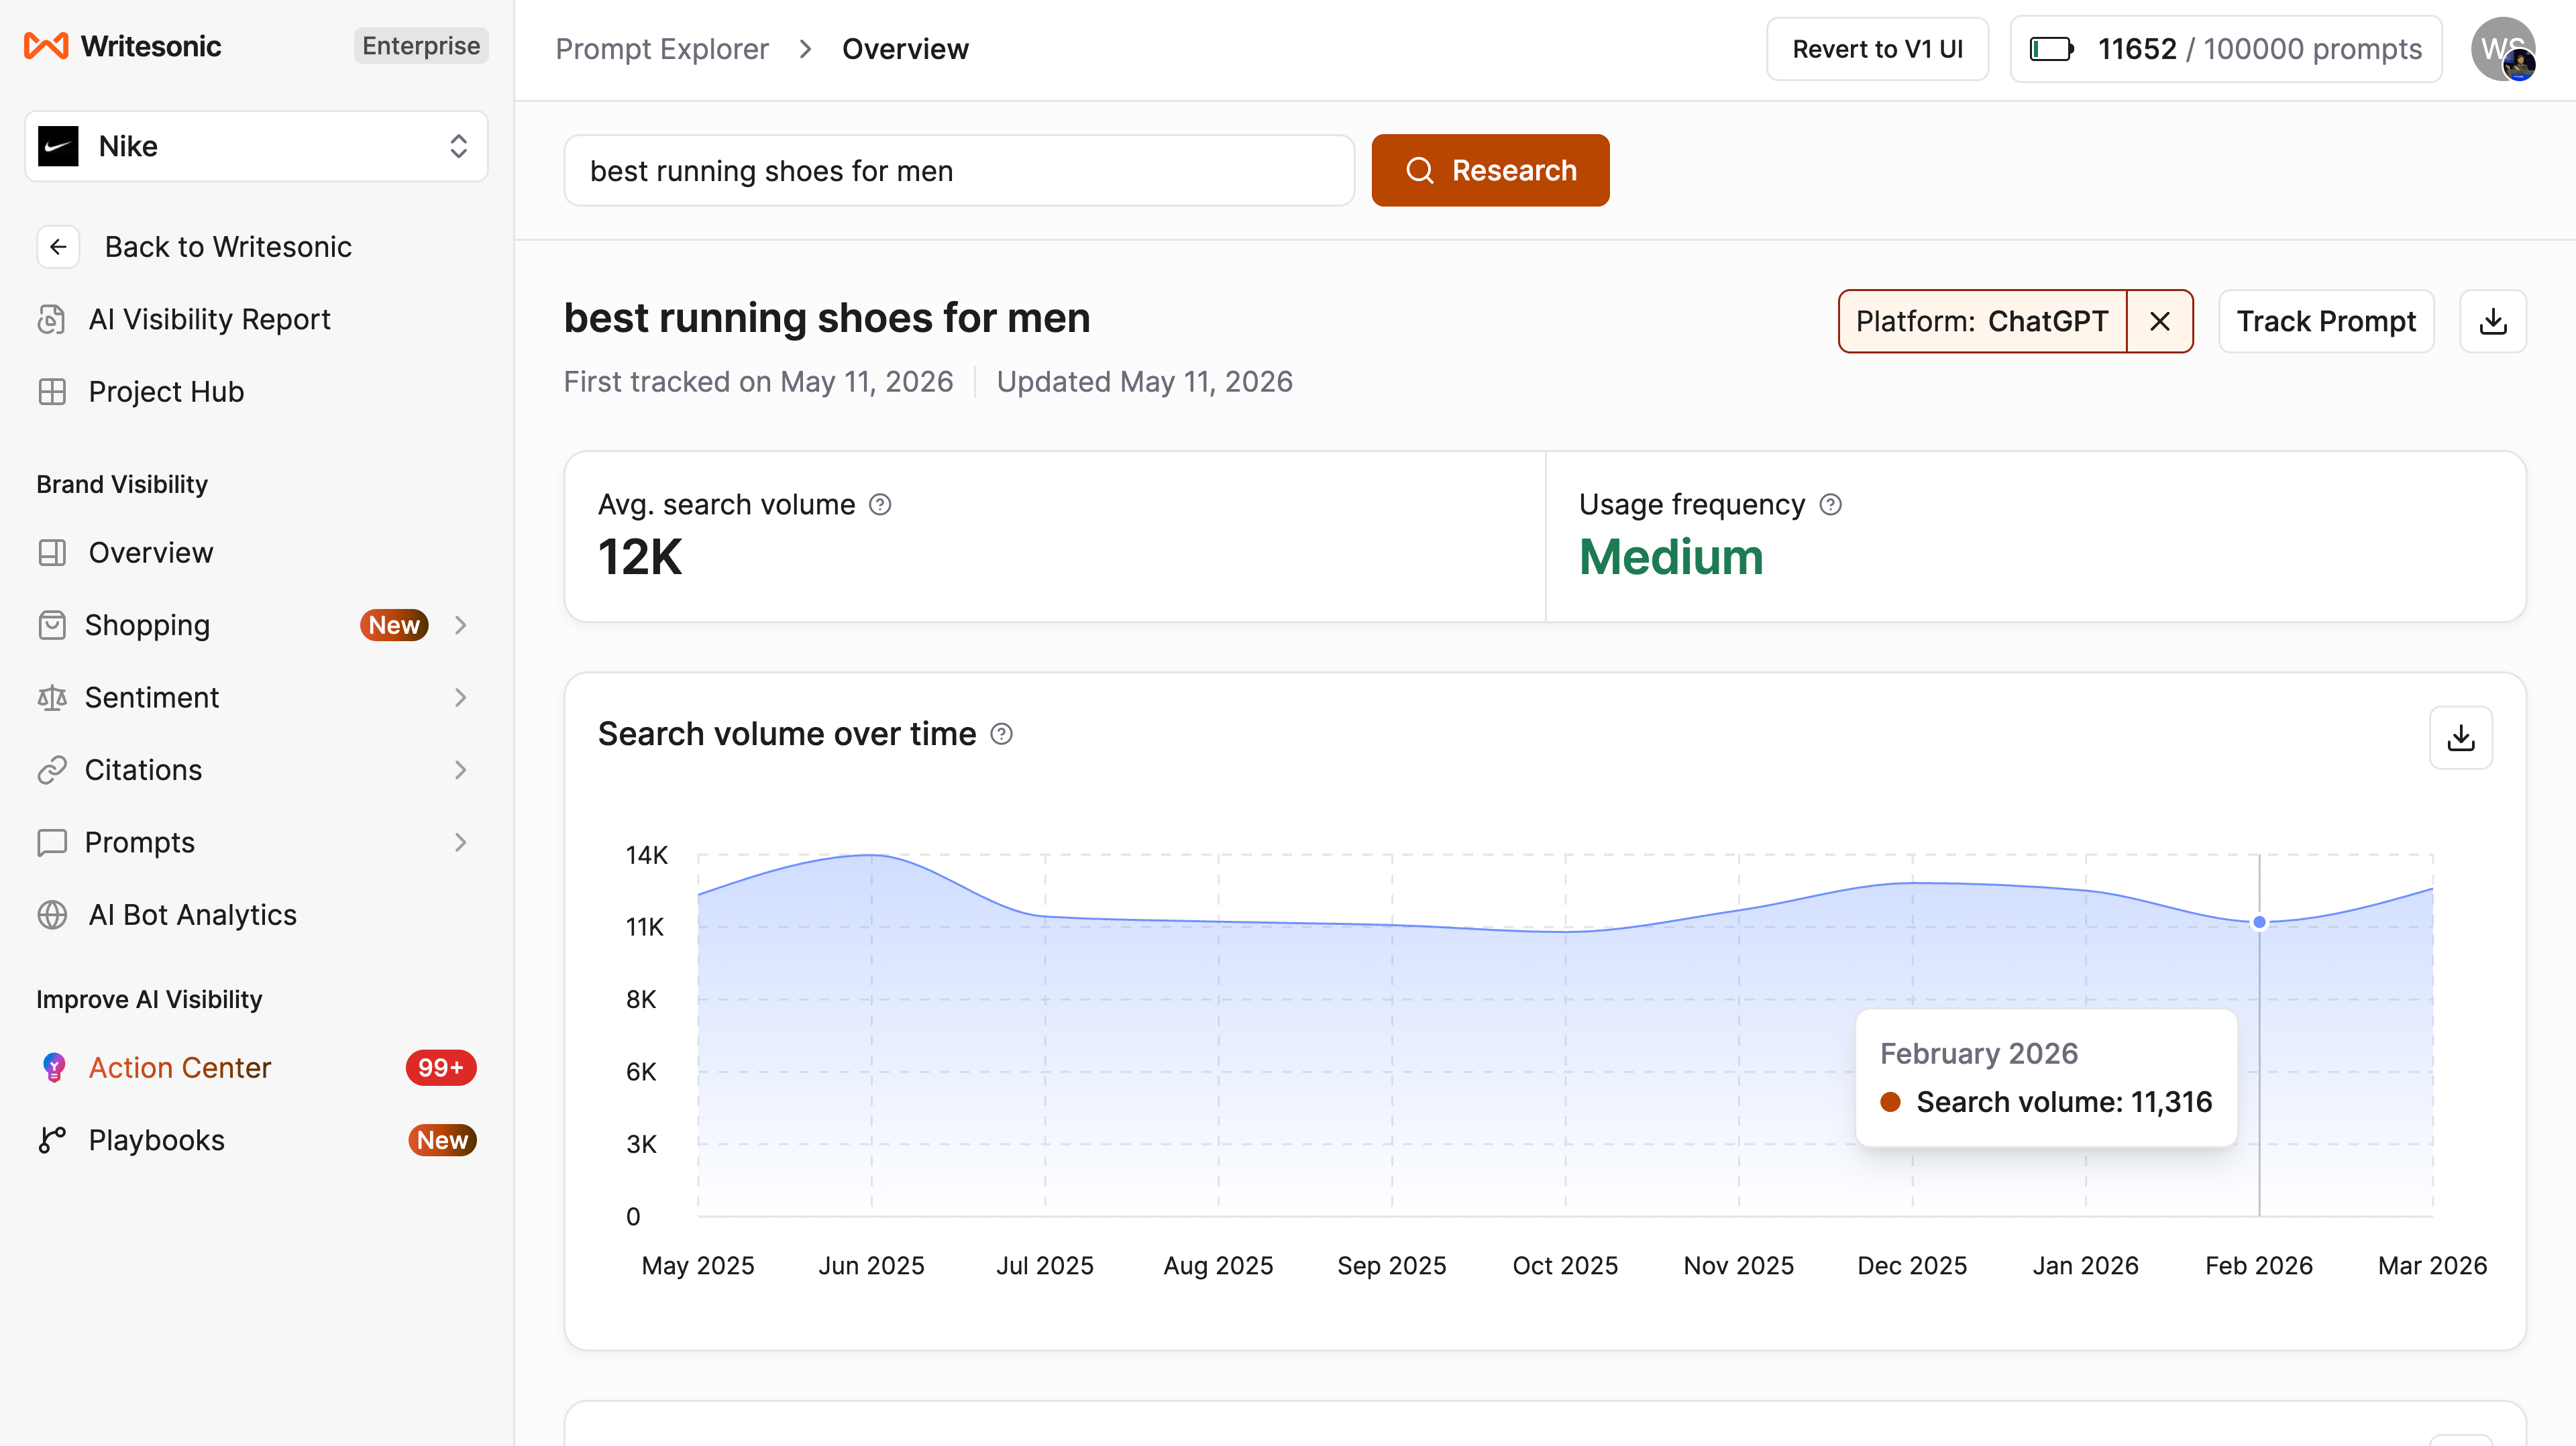The height and width of the screenshot is (1446, 2576).
Task: Click the Improve AI Visibility section header
Action: coord(149,1000)
